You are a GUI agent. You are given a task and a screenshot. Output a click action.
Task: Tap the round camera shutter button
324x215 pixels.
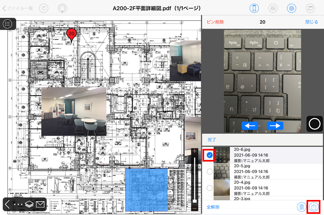point(314,124)
